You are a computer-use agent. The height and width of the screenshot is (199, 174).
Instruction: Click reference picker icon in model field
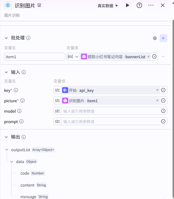coord(163,111)
